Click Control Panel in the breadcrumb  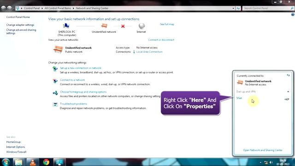(32, 8)
